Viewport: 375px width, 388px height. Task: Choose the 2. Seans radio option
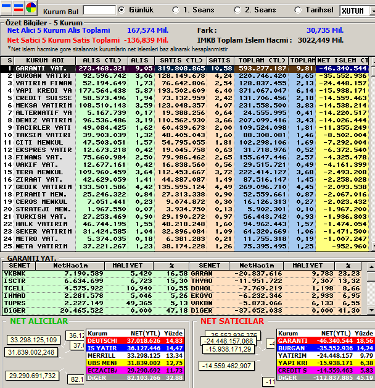237,10
